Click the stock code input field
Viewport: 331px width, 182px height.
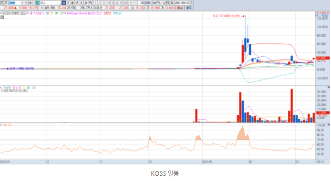click(15, 3)
